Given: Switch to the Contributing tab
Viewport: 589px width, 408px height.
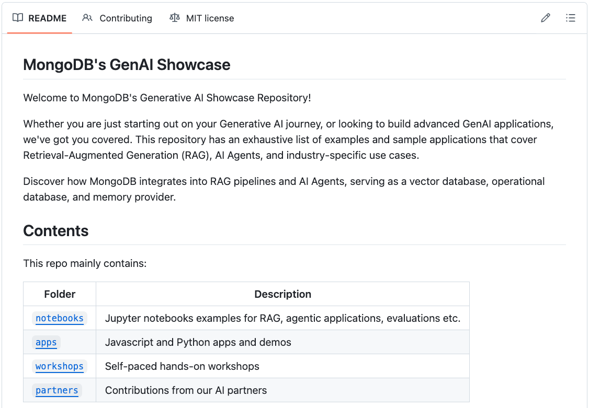Looking at the screenshot, I should (x=126, y=18).
